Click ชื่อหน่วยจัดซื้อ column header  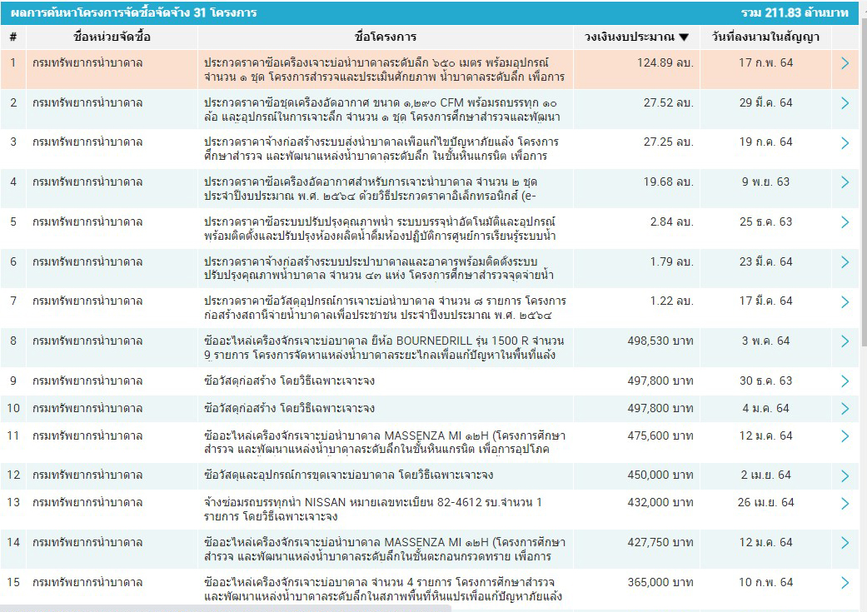112,37
